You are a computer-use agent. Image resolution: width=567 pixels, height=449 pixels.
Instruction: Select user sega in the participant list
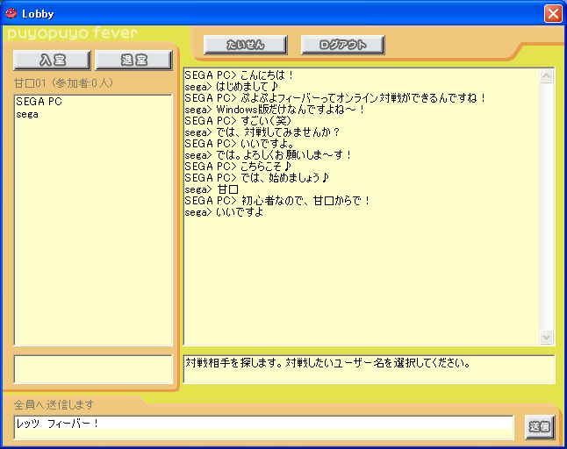(x=27, y=115)
